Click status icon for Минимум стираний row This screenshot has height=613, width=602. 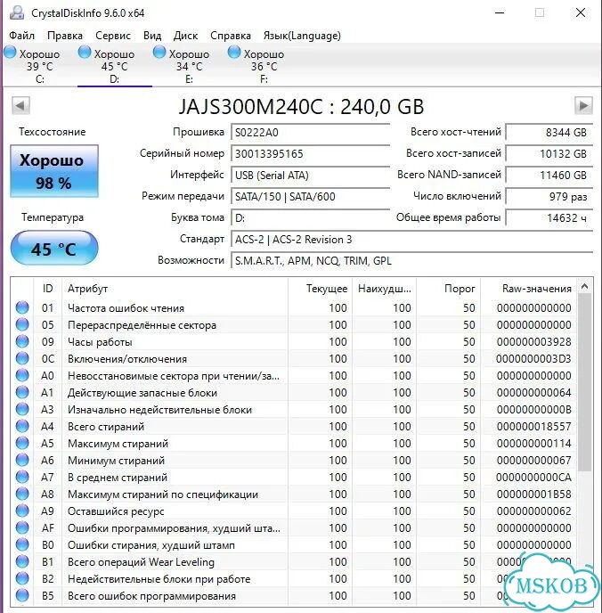click(x=22, y=460)
